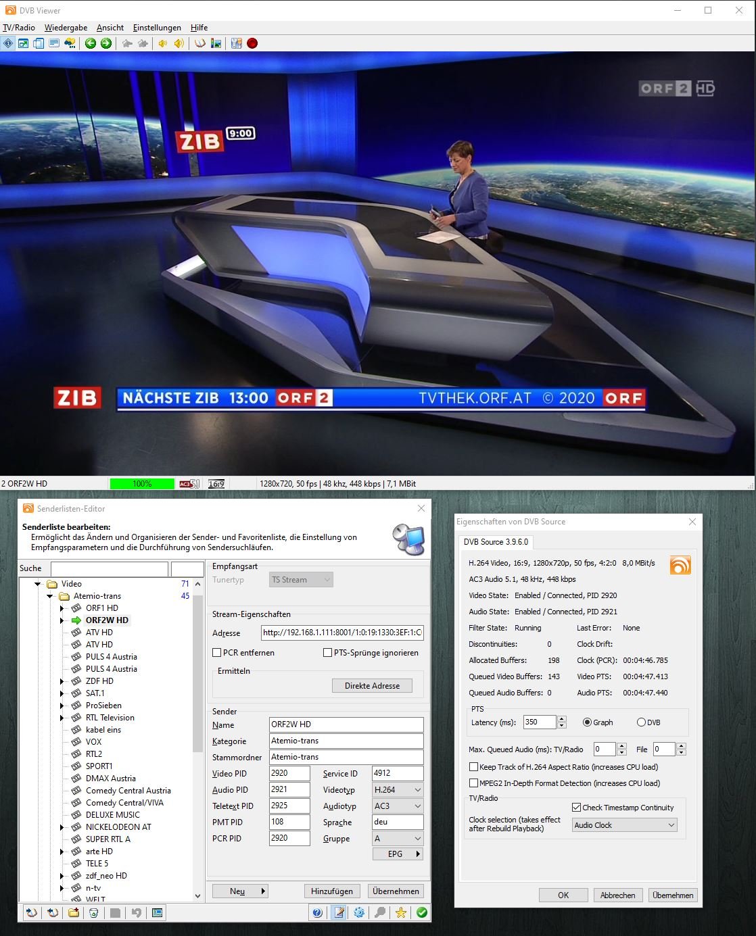Click the Direkte Adresse button
Image resolution: width=756 pixels, height=936 pixels.
coord(372,686)
